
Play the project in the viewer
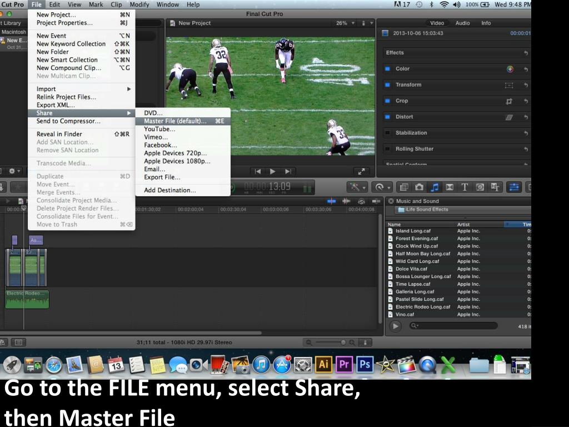(272, 171)
